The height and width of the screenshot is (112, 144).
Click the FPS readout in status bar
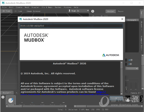point(102,109)
